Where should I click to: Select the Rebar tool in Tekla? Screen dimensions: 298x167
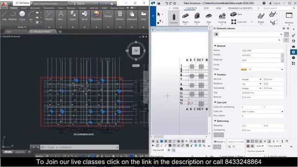tap(261, 18)
